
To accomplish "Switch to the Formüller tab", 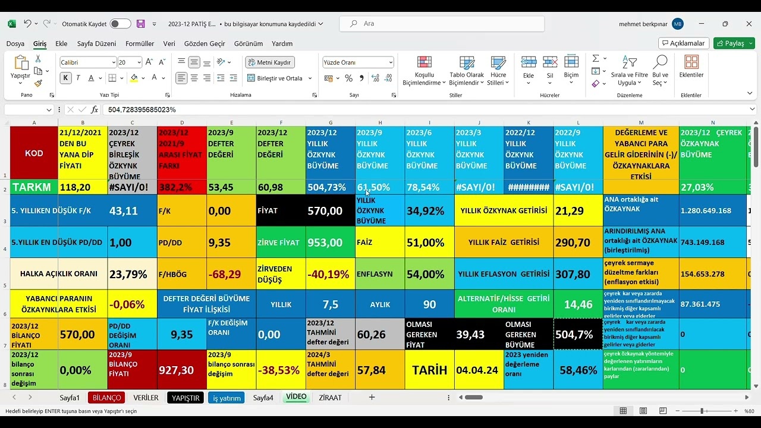I will click(140, 43).
